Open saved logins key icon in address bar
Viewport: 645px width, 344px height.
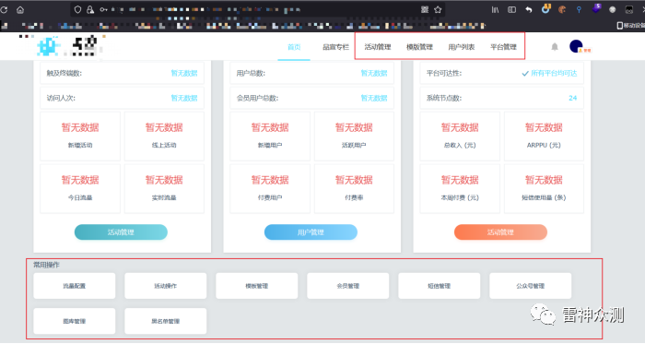(103, 9)
